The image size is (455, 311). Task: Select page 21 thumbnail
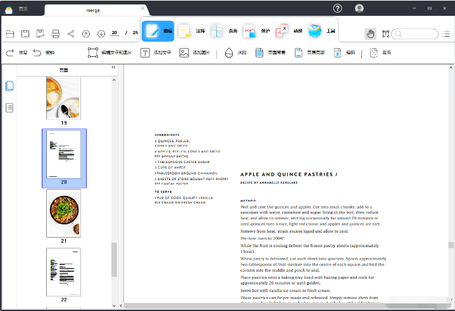(x=63, y=213)
